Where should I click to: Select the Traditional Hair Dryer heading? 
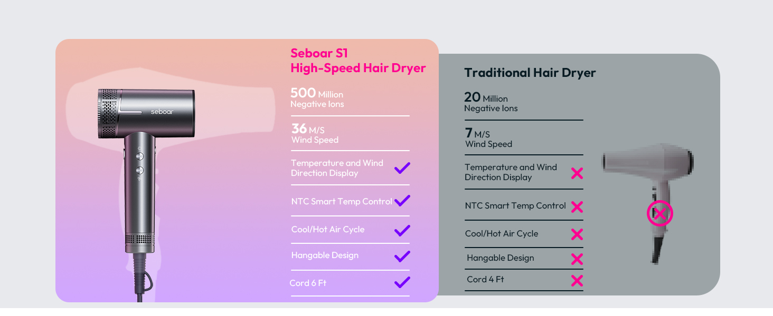coord(530,73)
